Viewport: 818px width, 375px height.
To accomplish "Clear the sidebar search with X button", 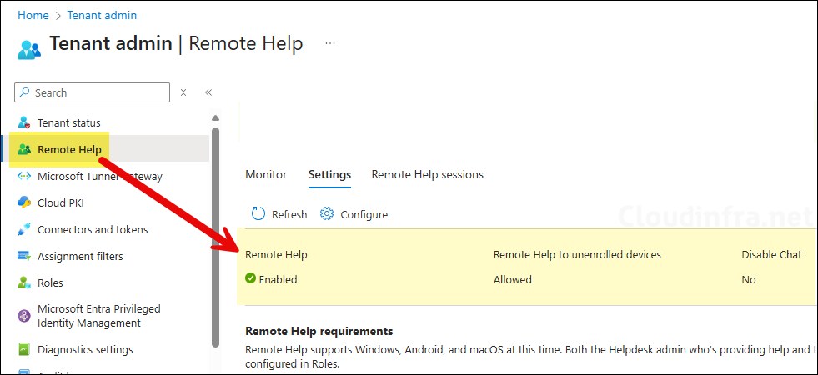I will pyautogui.click(x=183, y=92).
